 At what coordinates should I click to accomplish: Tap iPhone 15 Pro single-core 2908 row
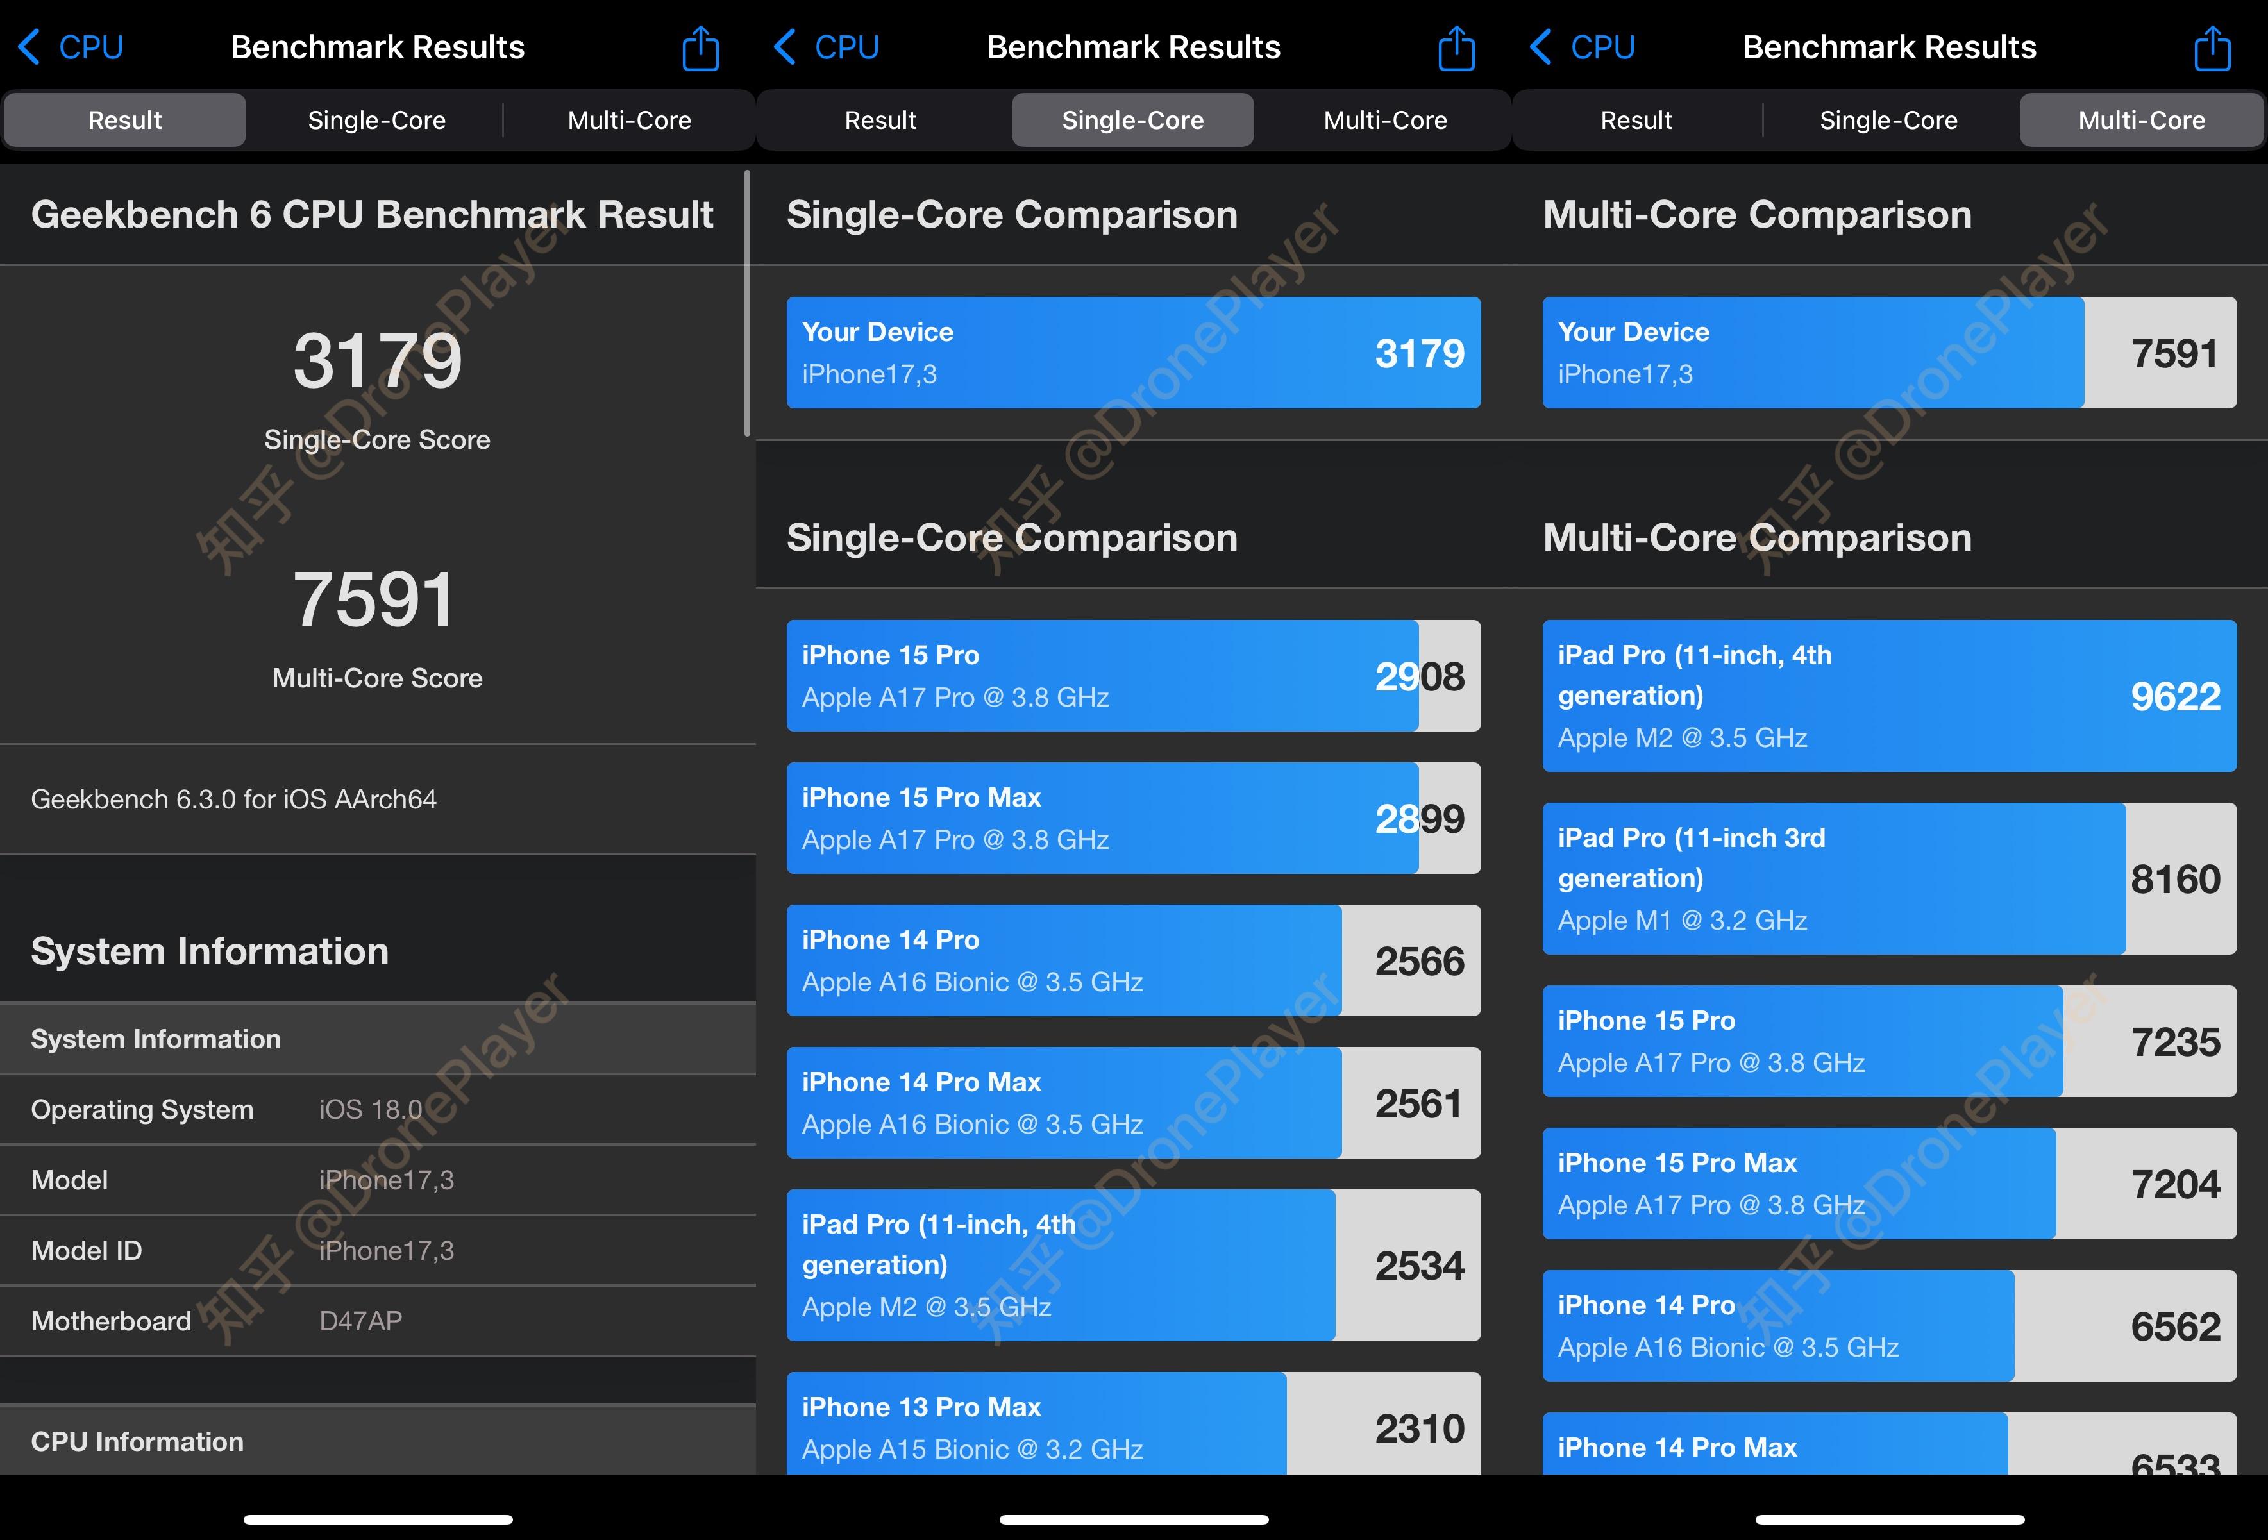(x=1133, y=675)
